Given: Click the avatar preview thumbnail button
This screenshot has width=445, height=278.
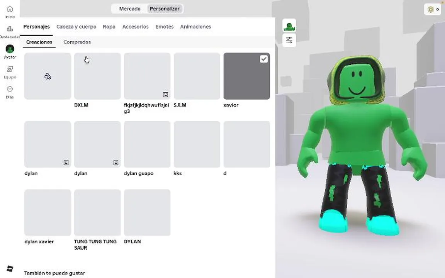Looking at the screenshot, I should click(289, 25).
